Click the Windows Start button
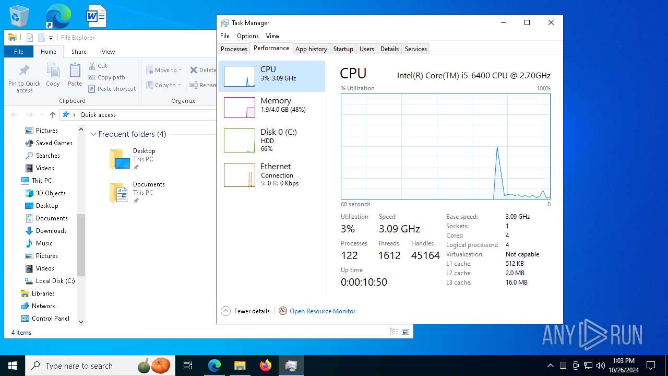 13,366
